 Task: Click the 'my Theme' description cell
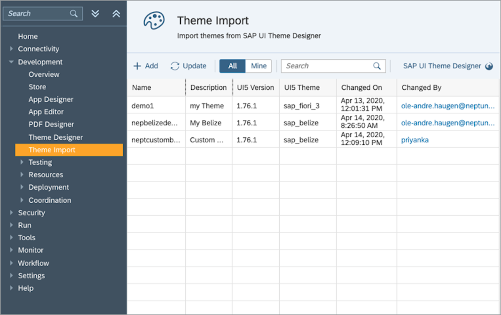click(x=209, y=106)
